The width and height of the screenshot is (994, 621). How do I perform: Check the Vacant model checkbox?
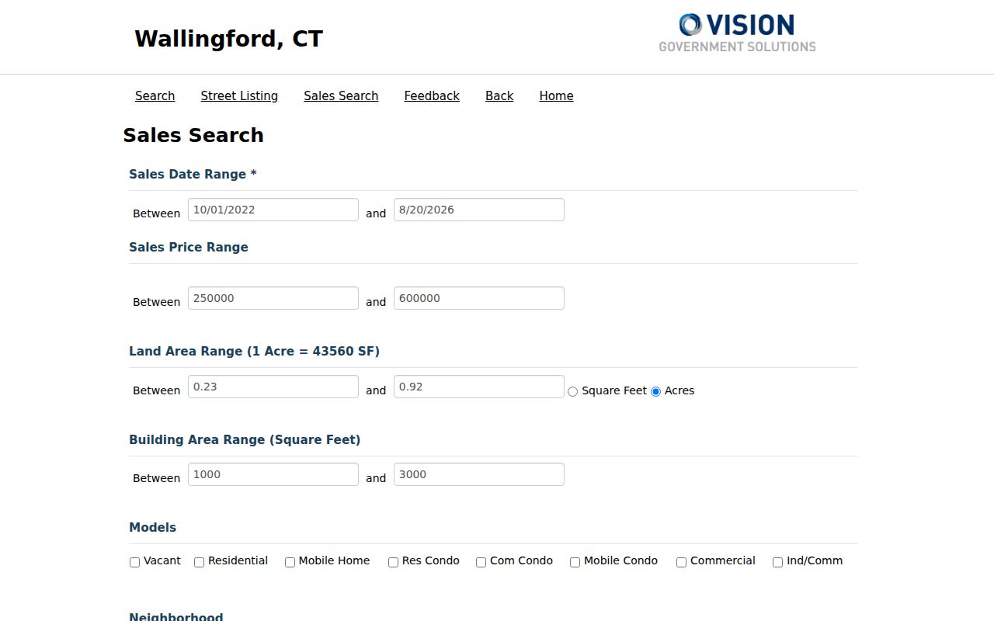point(135,562)
